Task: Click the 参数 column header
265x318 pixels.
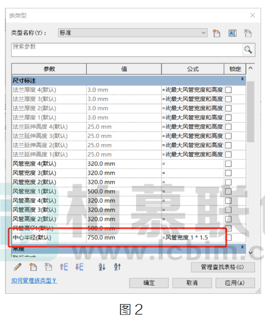Action: 49,69
